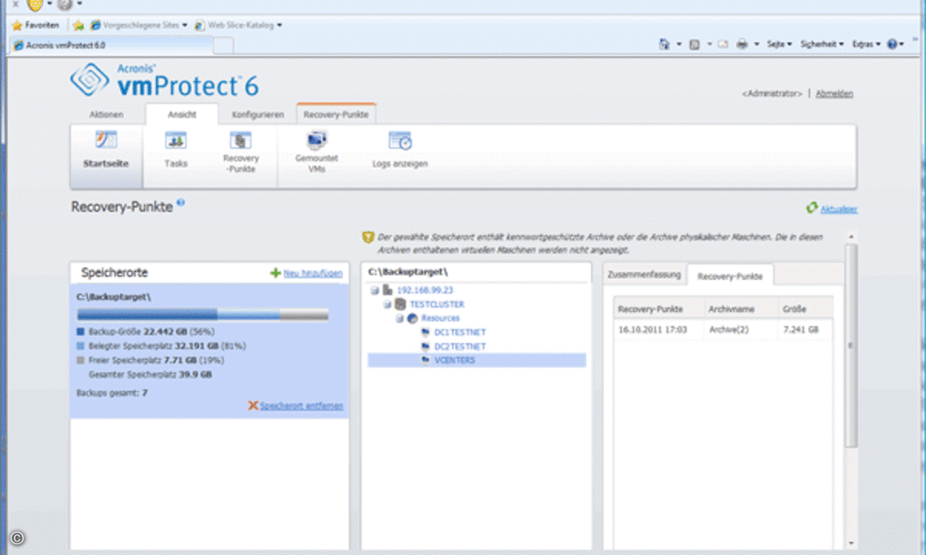
Task: Click the green Aktualisieren refresh icon
Action: click(812, 208)
